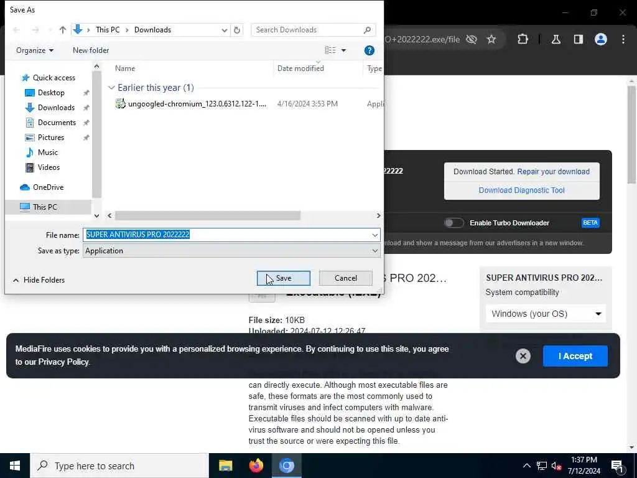Create a New folder

click(91, 50)
